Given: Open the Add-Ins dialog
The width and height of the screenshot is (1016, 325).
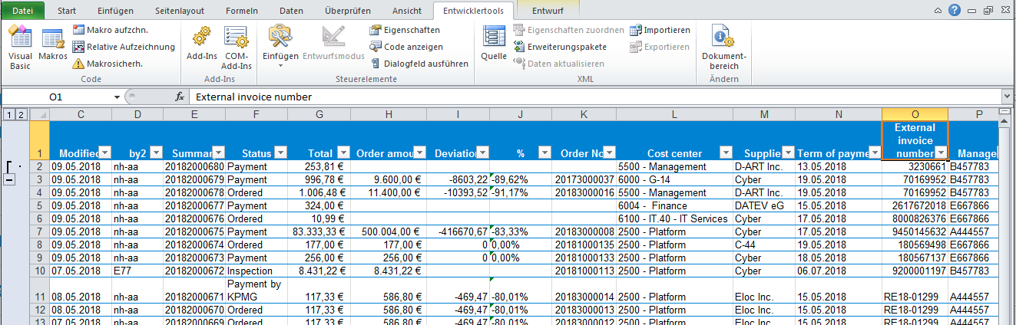Looking at the screenshot, I should tap(201, 48).
